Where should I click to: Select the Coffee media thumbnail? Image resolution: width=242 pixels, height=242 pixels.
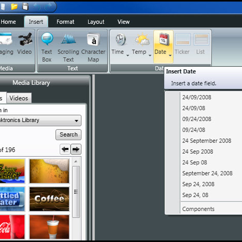tap(49, 199)
